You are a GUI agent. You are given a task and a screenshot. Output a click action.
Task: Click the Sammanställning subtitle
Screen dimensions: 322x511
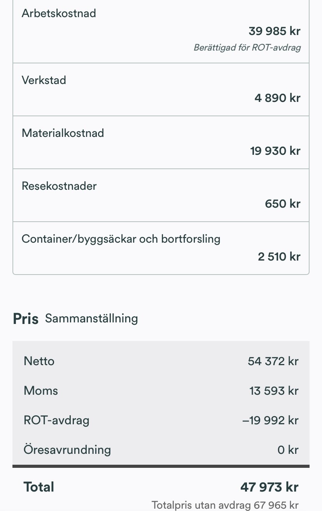point(91,318)
